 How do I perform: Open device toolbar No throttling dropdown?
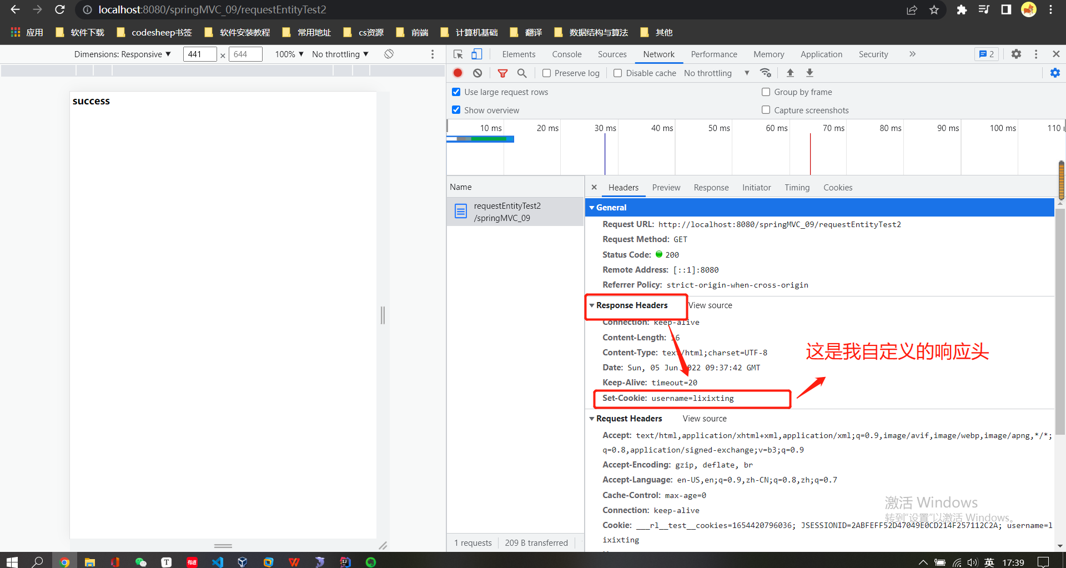click(x=340, y=54)
